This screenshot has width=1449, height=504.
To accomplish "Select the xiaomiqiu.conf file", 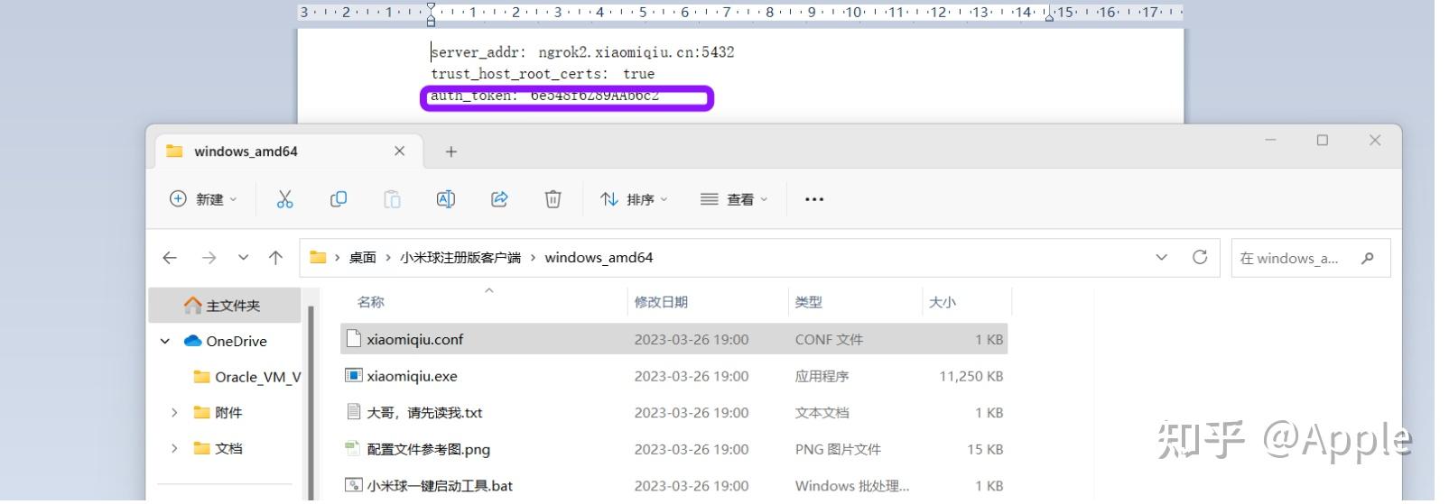I will pyautogui.click(x=673, y=340).
